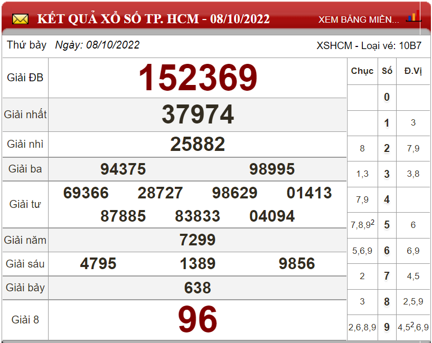
Task: Select the special prize number 152369
Action: [x=198, y=78]
